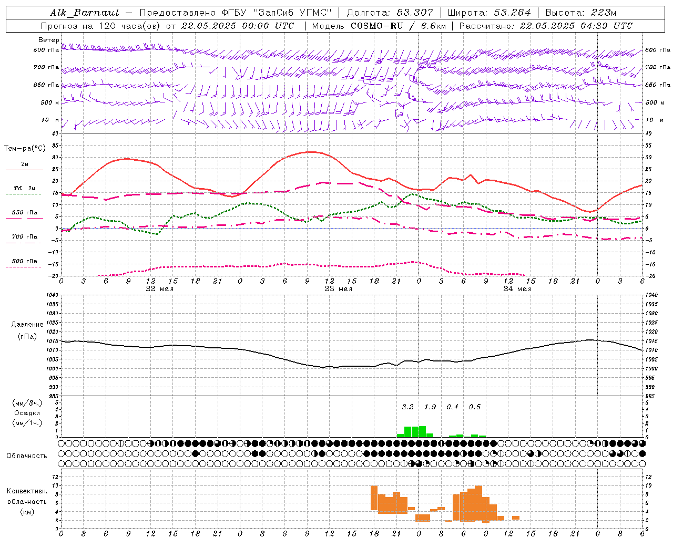Click the precipitation value '0.5'
This screenshot has width=673, height=538.
(475, 407)
